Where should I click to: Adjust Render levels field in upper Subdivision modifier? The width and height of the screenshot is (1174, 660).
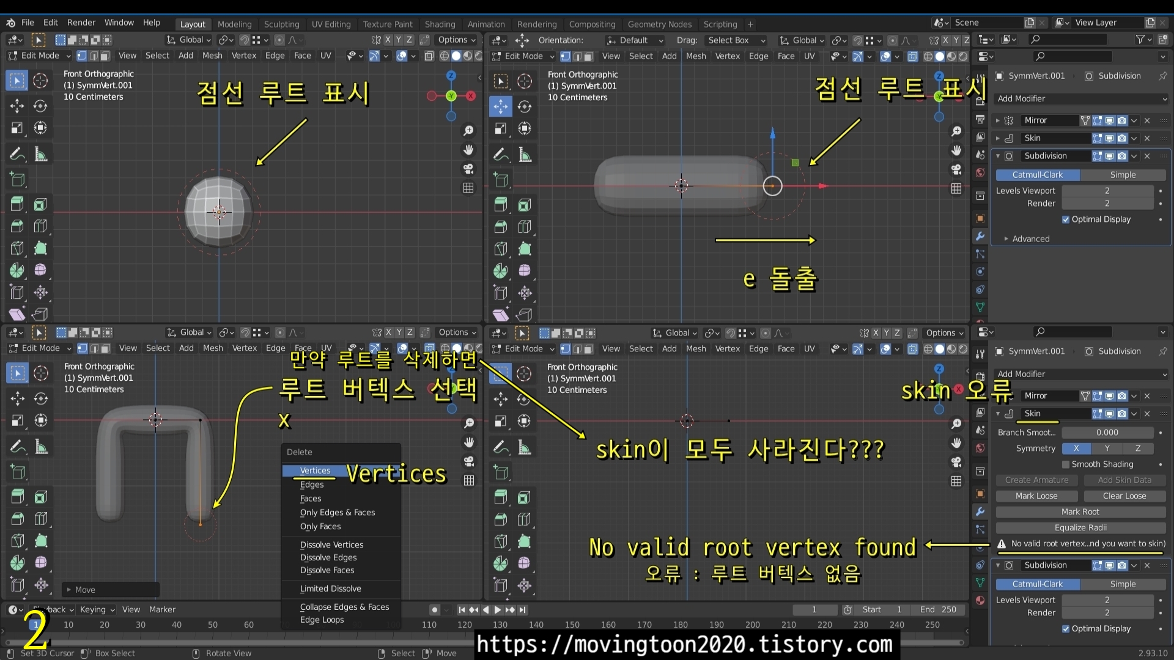[x=1107, y=204]
